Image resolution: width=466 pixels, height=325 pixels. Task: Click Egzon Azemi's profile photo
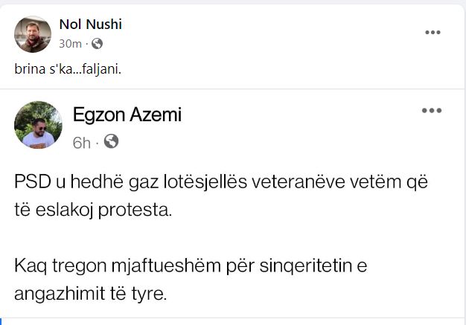[x=38, y=124]
